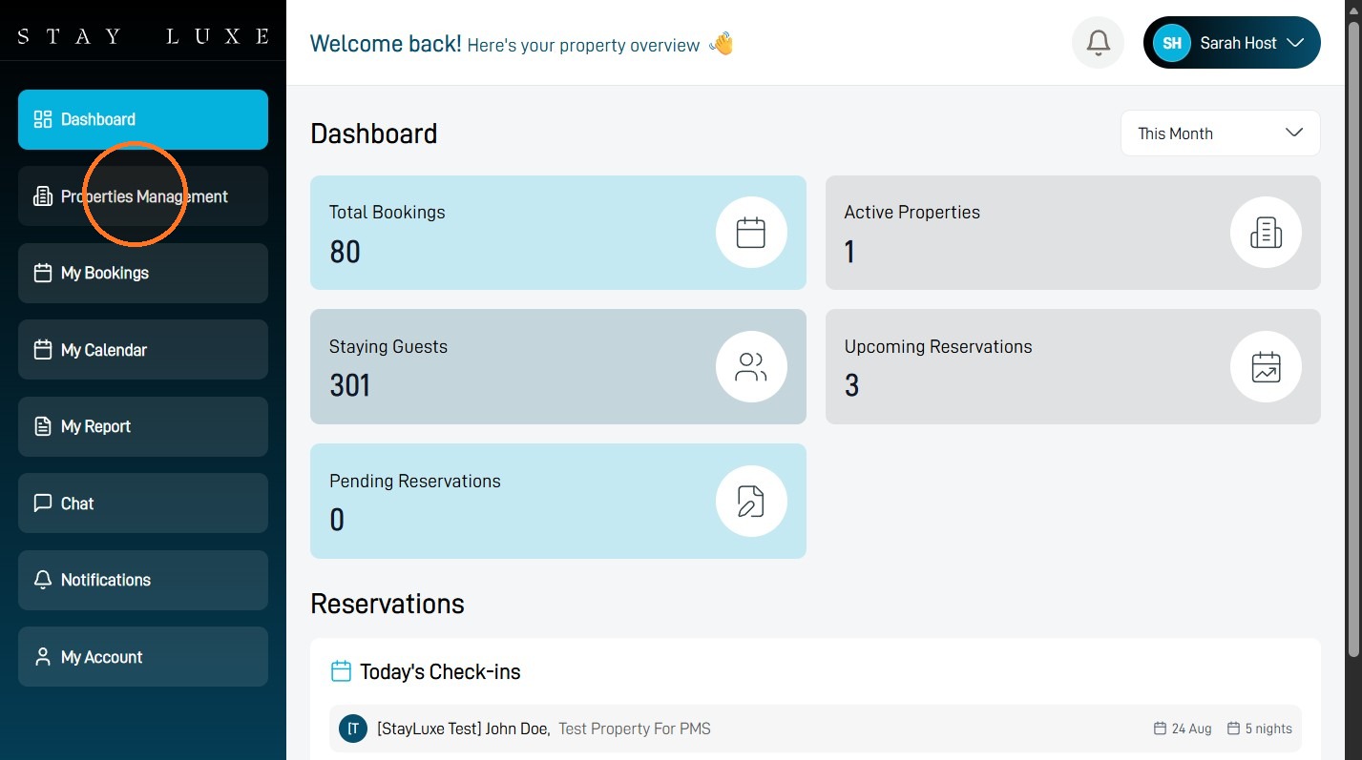The height and width of the screenshot is (760, 1362).
Task: Open the Upcoming Reservations card
Action: (1073, 367)
